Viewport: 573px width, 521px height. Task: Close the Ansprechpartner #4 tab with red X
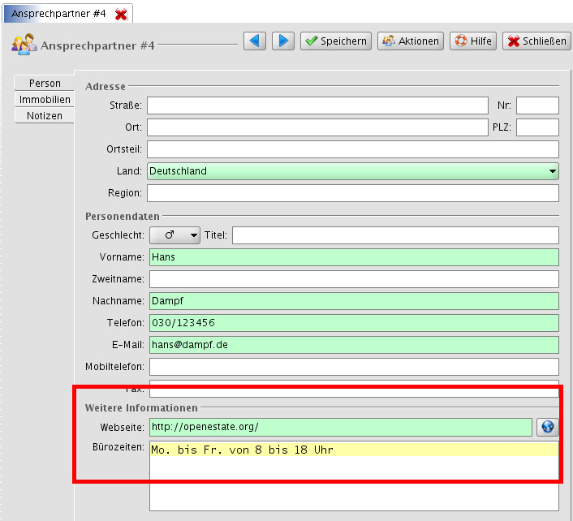tap(121, 15)
